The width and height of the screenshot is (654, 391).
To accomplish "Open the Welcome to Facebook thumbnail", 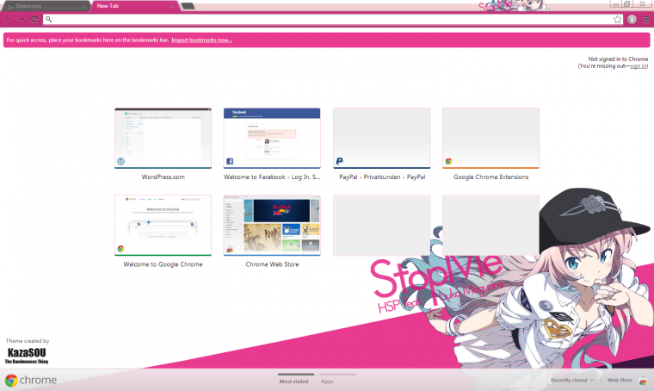I will point(272,138).
